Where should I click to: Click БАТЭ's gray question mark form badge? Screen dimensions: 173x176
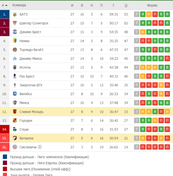click(137, 14)
